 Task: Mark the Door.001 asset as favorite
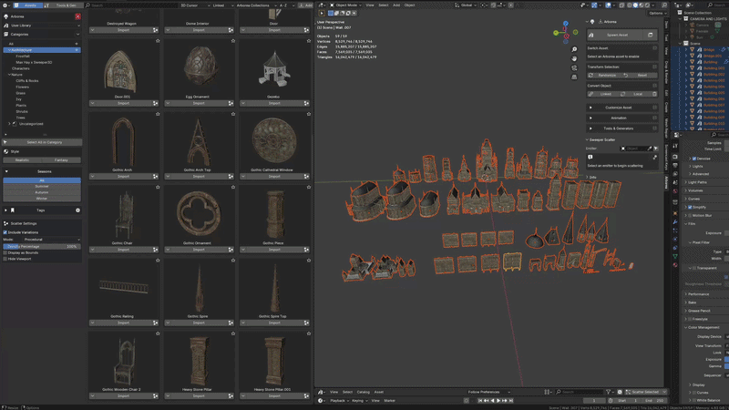coord(158,41)
